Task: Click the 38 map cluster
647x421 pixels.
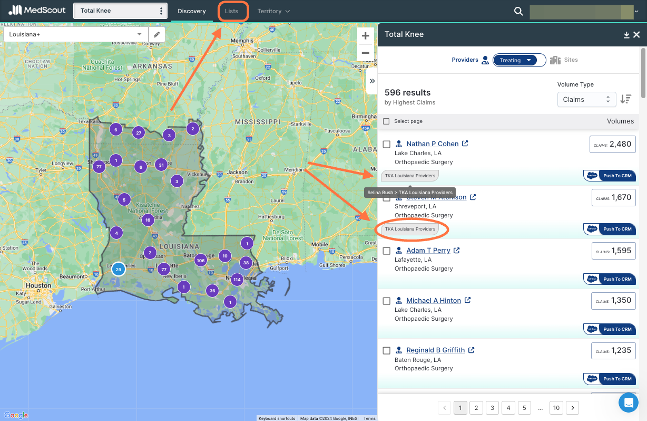Action: click(246, 263)
